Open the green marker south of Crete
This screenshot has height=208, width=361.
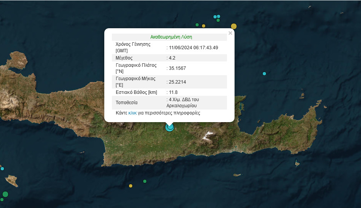[x=145, y=181]
